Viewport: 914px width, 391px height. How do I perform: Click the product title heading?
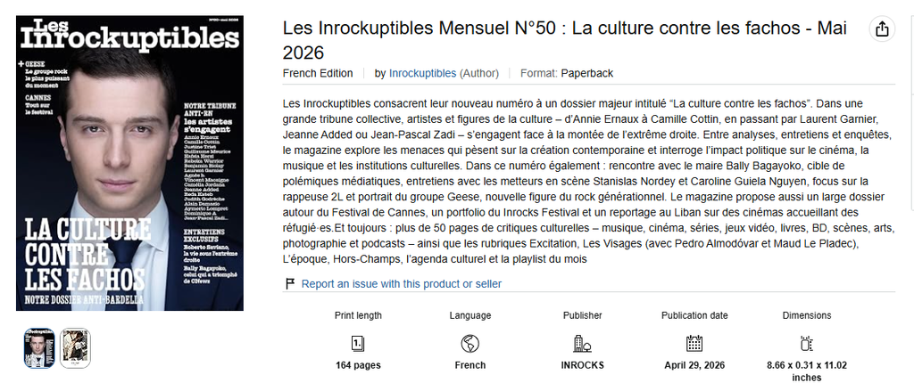pyautogui.click(x=564, y=40)
